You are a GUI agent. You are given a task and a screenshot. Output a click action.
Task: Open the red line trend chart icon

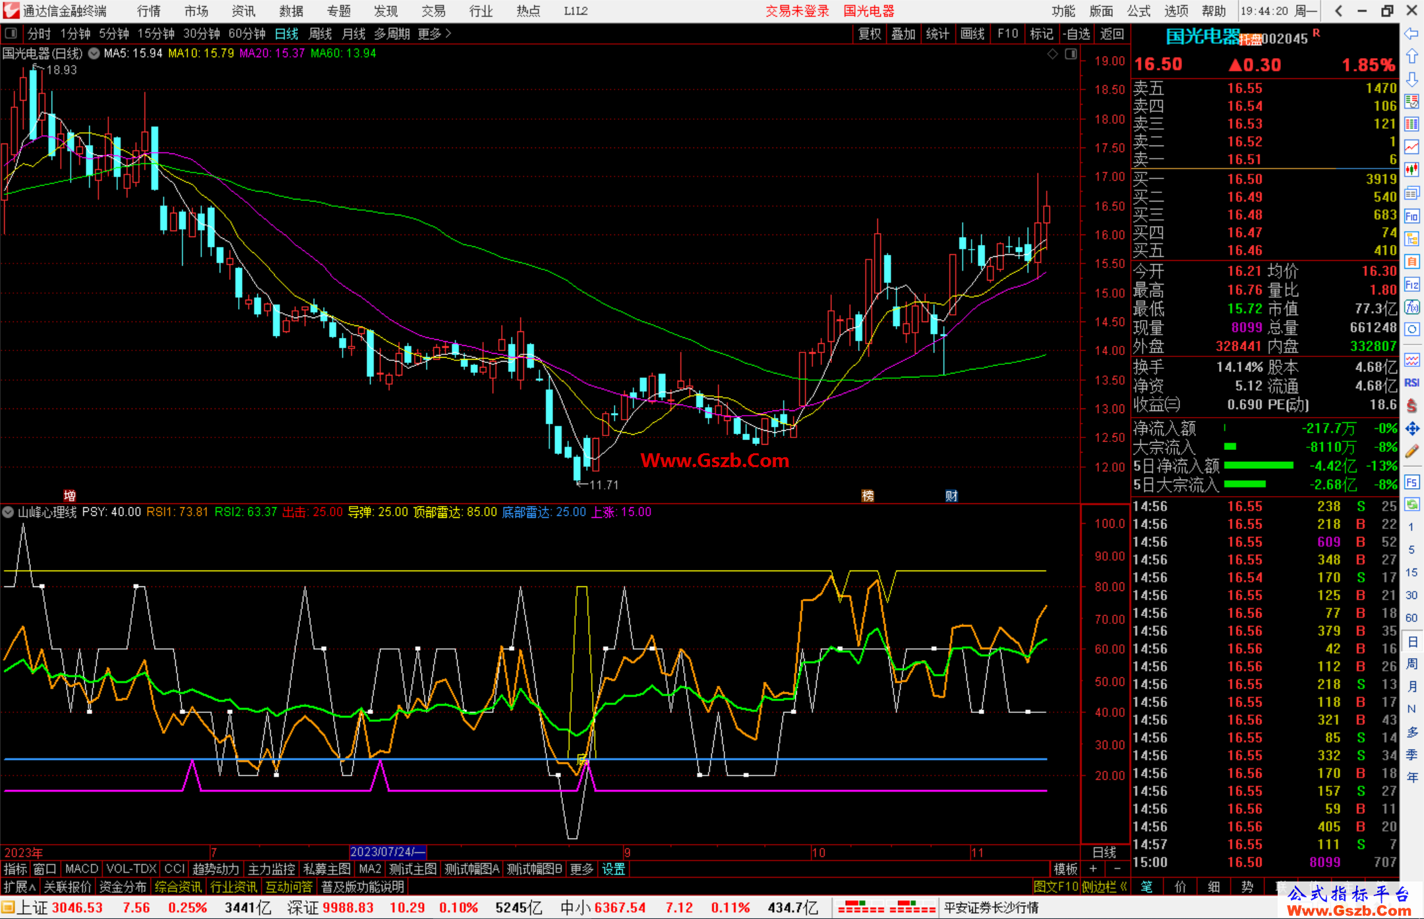click(1411, 148)
